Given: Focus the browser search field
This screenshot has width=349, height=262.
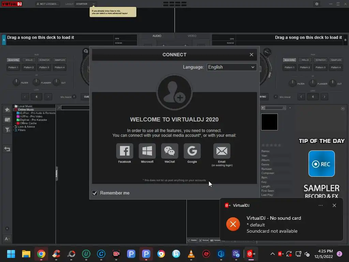Looking at the screenshot, I should coord(75,108).
